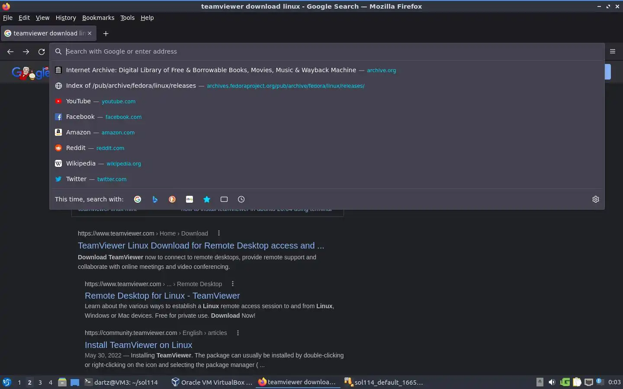This screenshot has width=623, height=389.
Task: Switch to workspace 4
Action: [51, 382]
